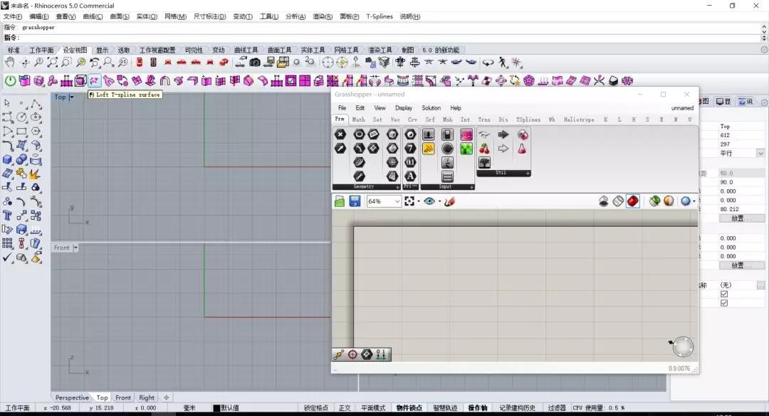Select the solid Box tool
Screen dimensions: 769x416
7,160
